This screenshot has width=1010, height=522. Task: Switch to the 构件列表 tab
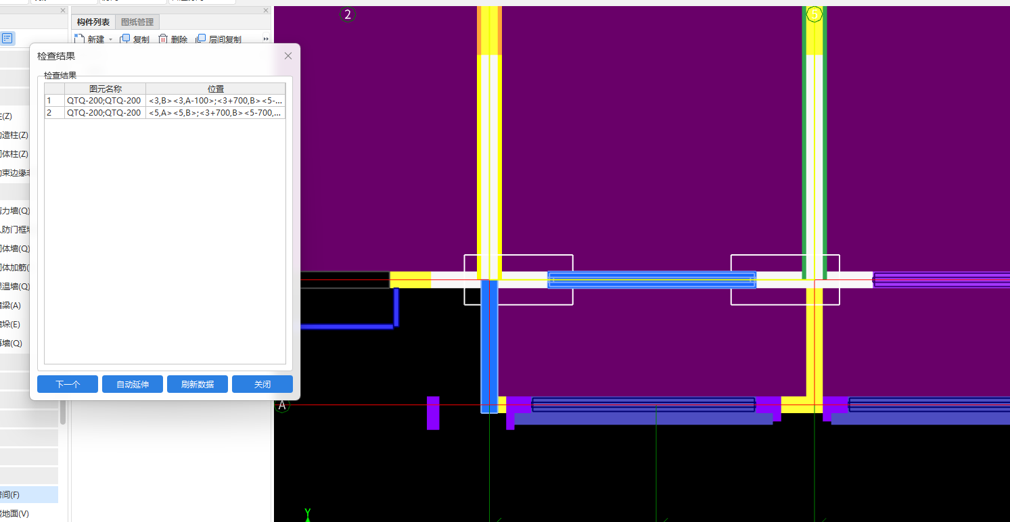[93, 22]
